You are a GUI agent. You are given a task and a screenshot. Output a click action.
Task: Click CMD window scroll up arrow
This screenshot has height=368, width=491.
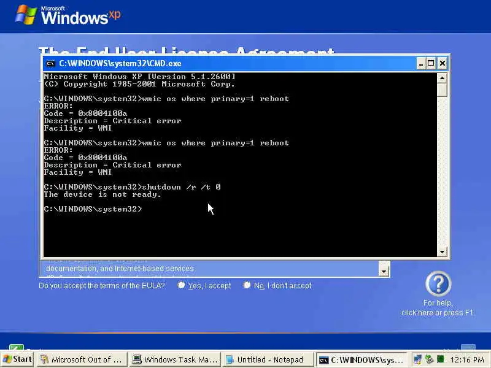(x=442, y=78)
